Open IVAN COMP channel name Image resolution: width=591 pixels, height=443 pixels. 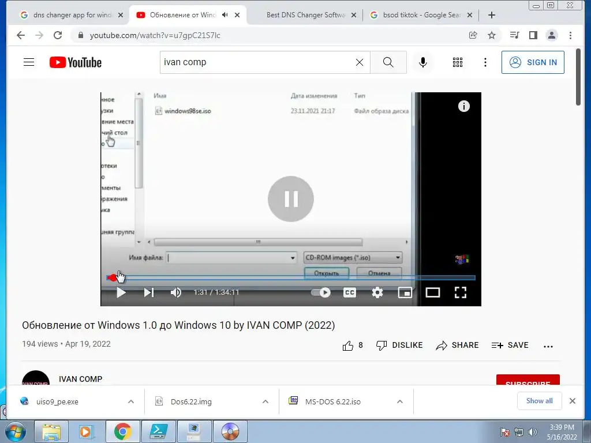(81, 379)
